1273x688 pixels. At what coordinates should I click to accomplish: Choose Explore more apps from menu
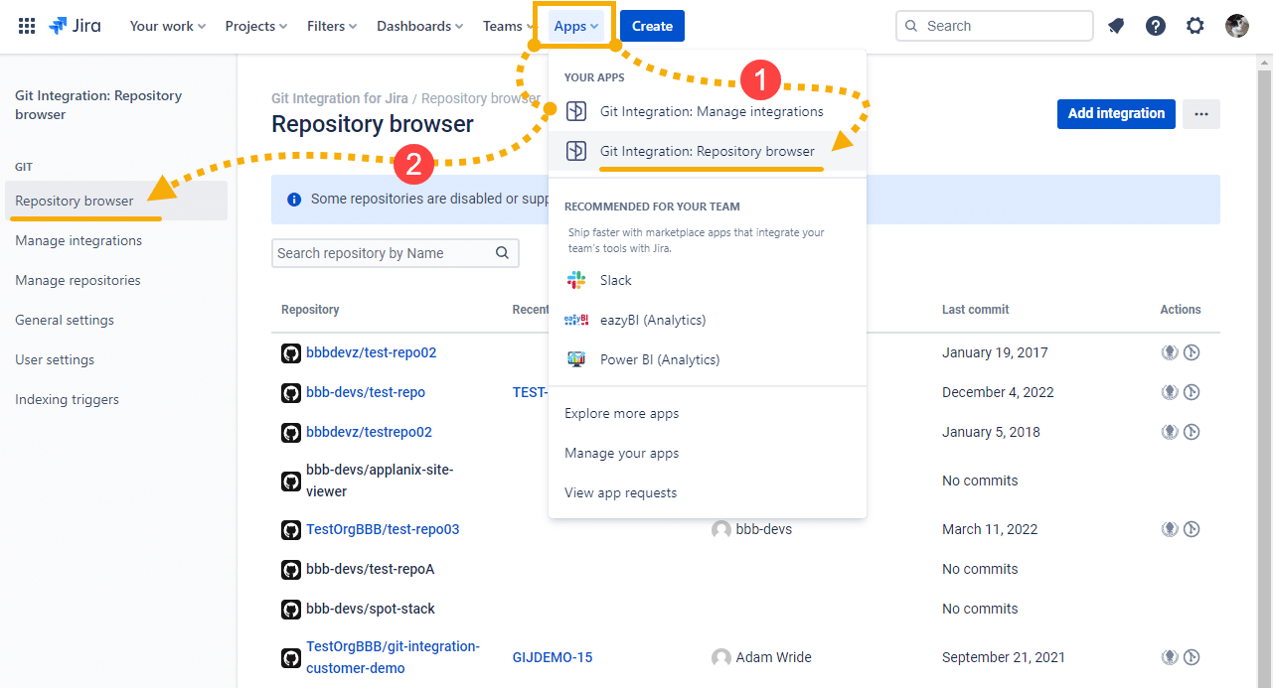point(621,413)
